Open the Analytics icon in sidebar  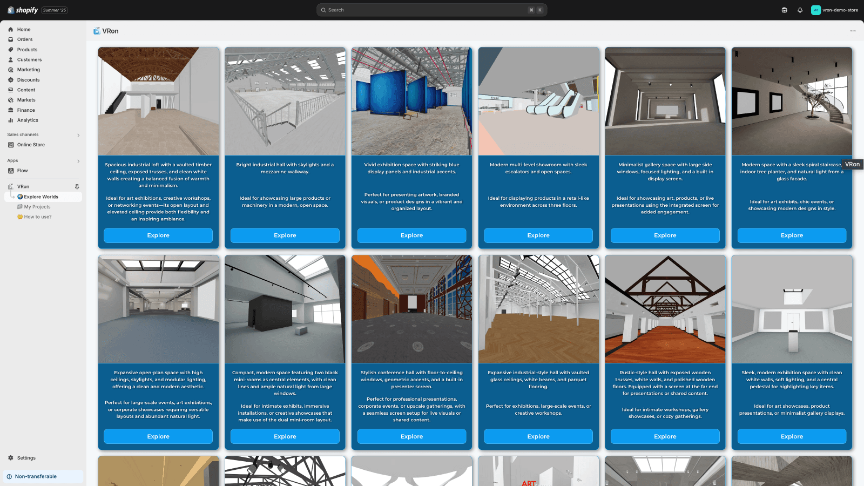click(11, 120)
